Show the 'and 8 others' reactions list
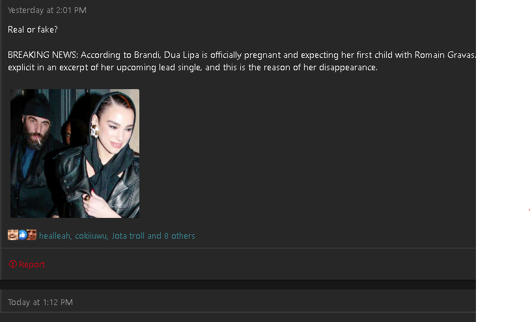Image resolution: width=530 pixels, height=322 pixels. click(x=171, y=235)
